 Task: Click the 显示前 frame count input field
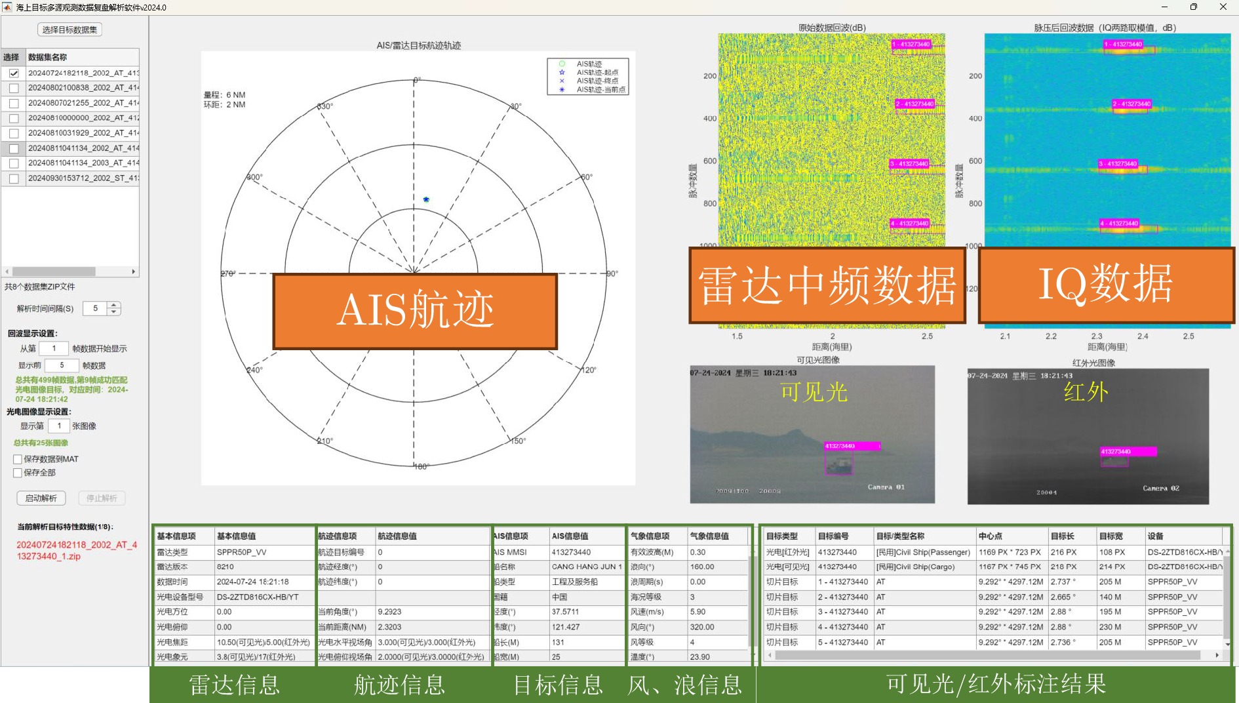(62, 365)
